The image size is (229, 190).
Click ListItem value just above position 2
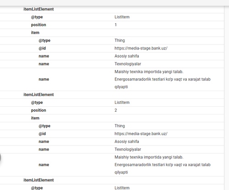click(122, 103)
